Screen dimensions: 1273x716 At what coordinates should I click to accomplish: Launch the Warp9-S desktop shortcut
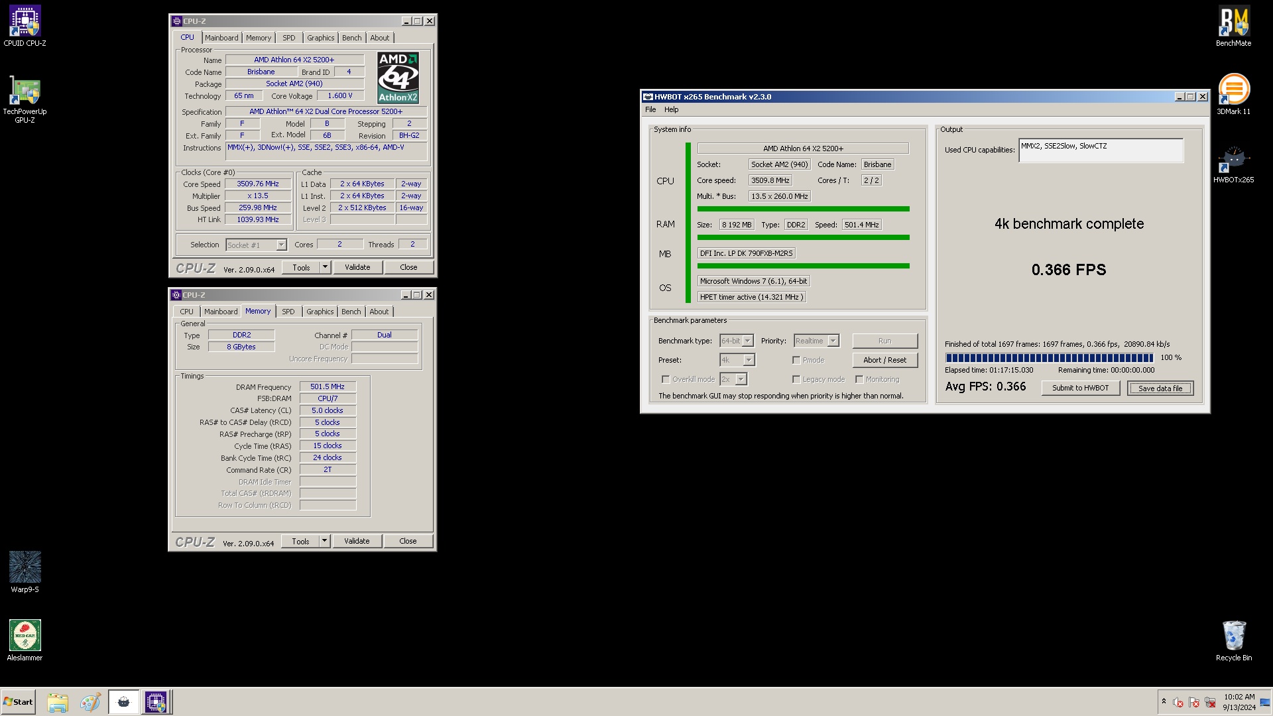(25, 572)
